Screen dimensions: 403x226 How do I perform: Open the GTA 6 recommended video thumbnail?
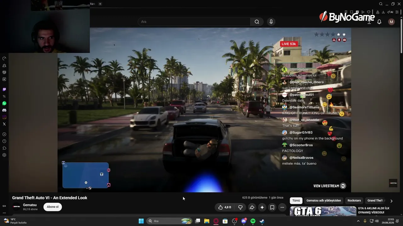click(323, 211)
